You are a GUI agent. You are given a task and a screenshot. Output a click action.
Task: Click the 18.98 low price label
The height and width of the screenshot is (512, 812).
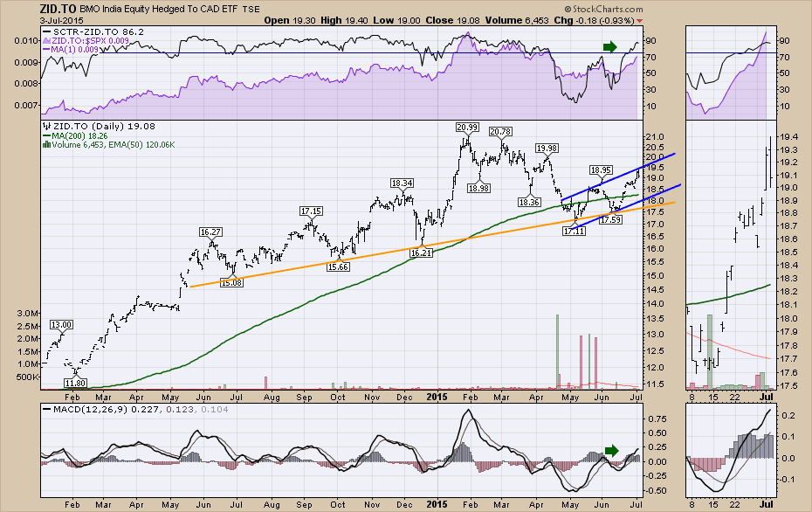point(478,188)
